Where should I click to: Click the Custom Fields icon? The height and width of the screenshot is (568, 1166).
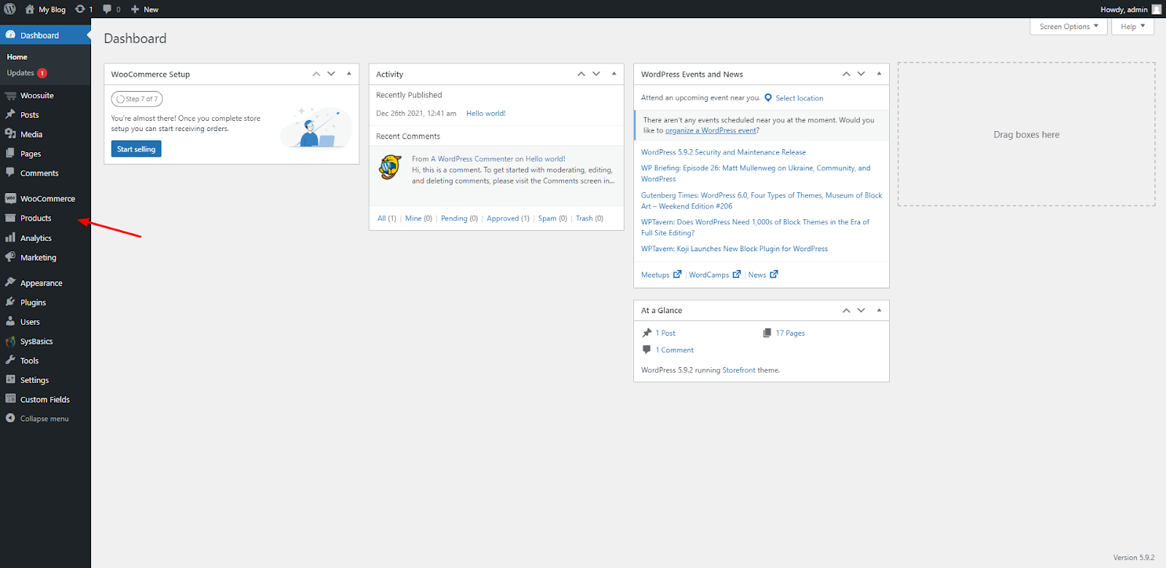tap(10, 399)
